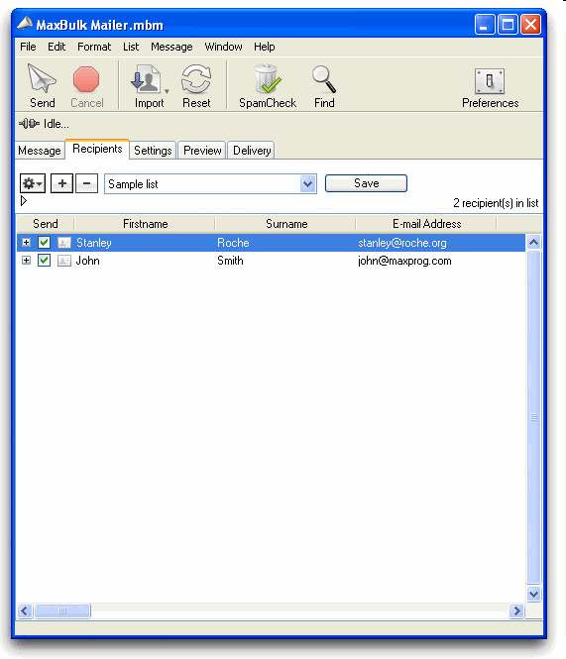Click the Reset arrows icon
The height and width of the screenshot is (659, 566).
[x=196, y=79]
